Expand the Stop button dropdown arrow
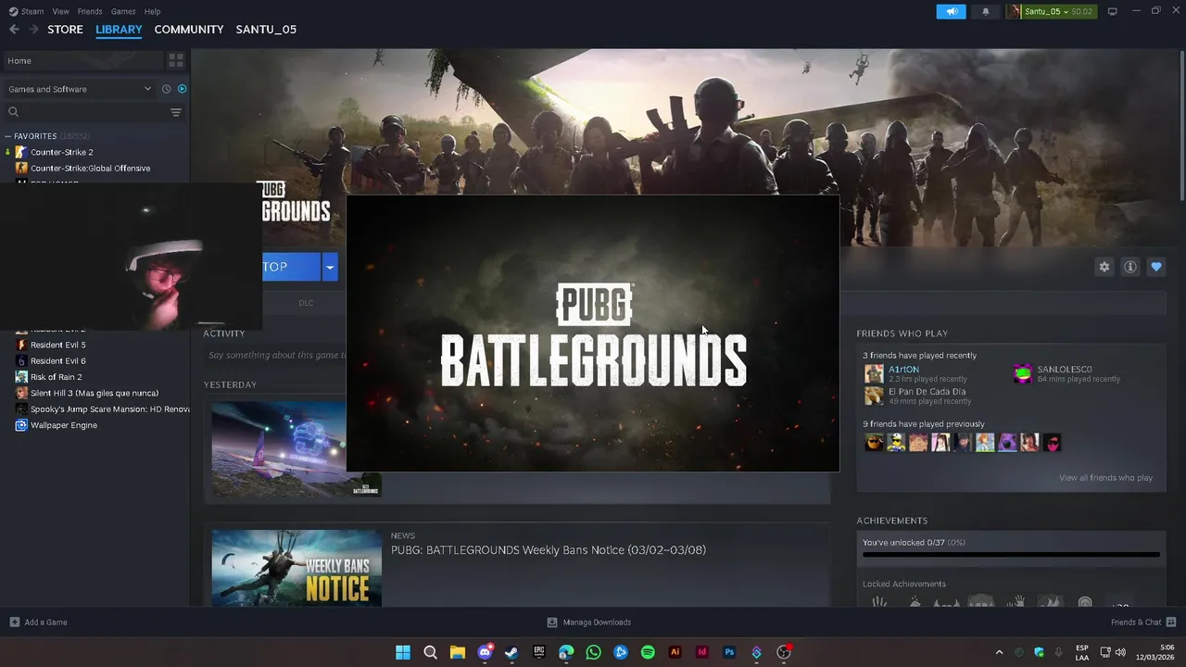 pyautogui.click(x=329, y=267)
